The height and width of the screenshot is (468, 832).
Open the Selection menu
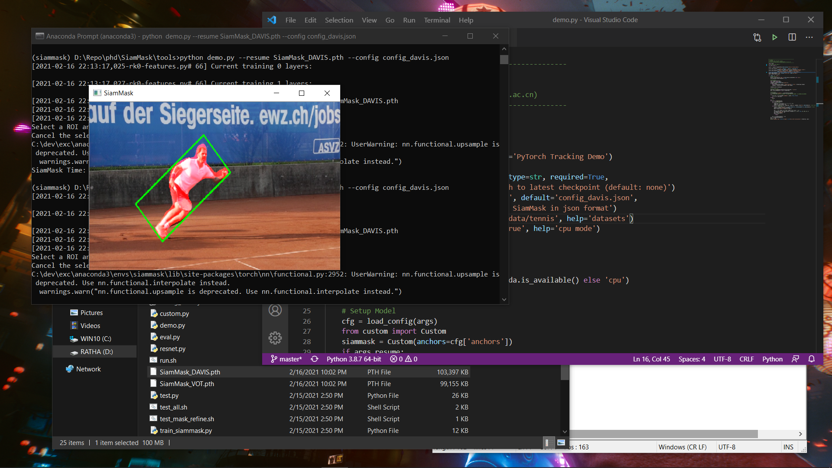339,20
